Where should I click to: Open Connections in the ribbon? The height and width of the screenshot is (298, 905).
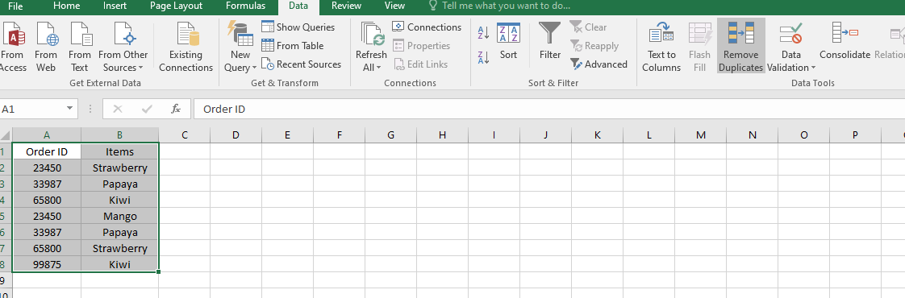[x=427, y=27]
